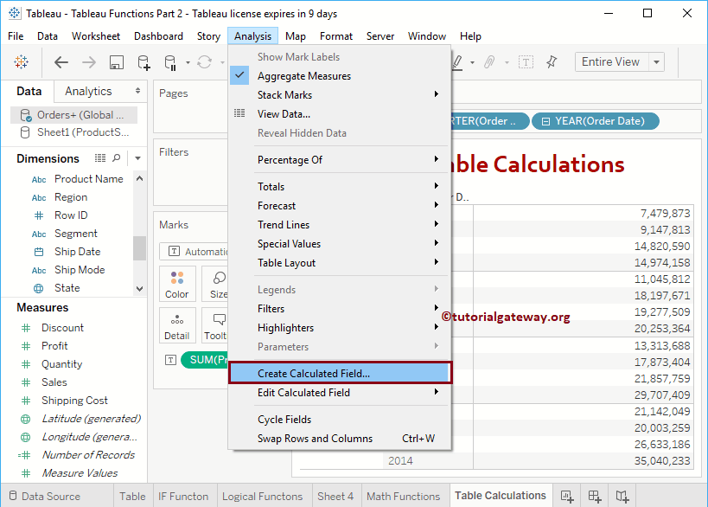The width and height of the screenshot is (708, 507).
Task: Open the Worksheet menu
Action: (x=96, y=36)
